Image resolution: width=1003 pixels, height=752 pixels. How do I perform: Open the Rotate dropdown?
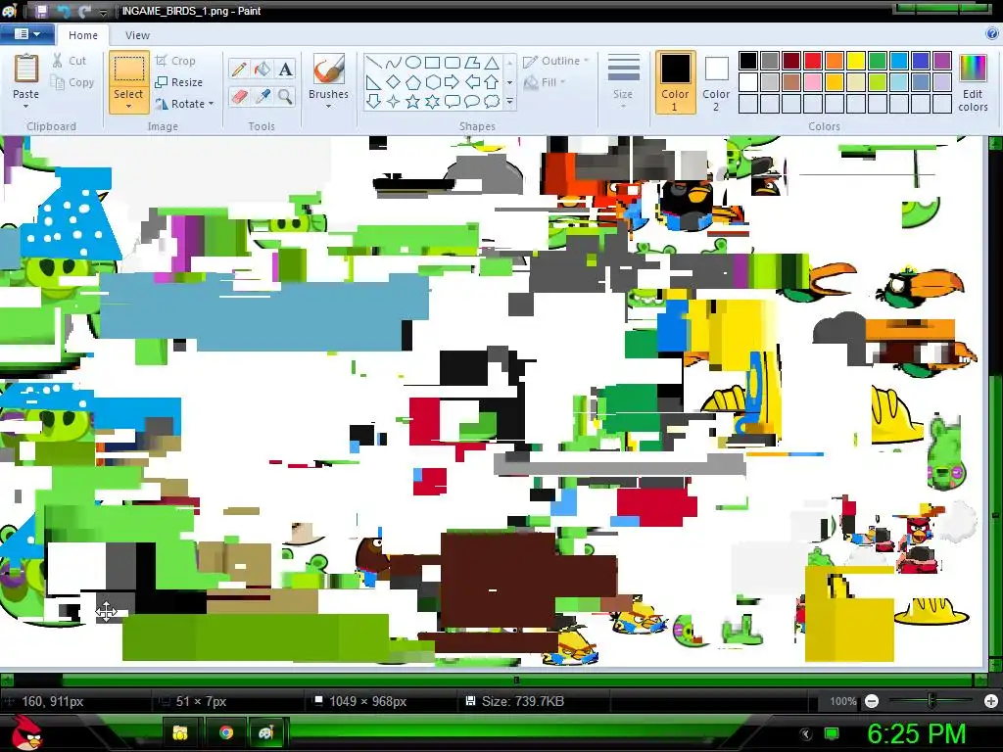tap(184, 104)
